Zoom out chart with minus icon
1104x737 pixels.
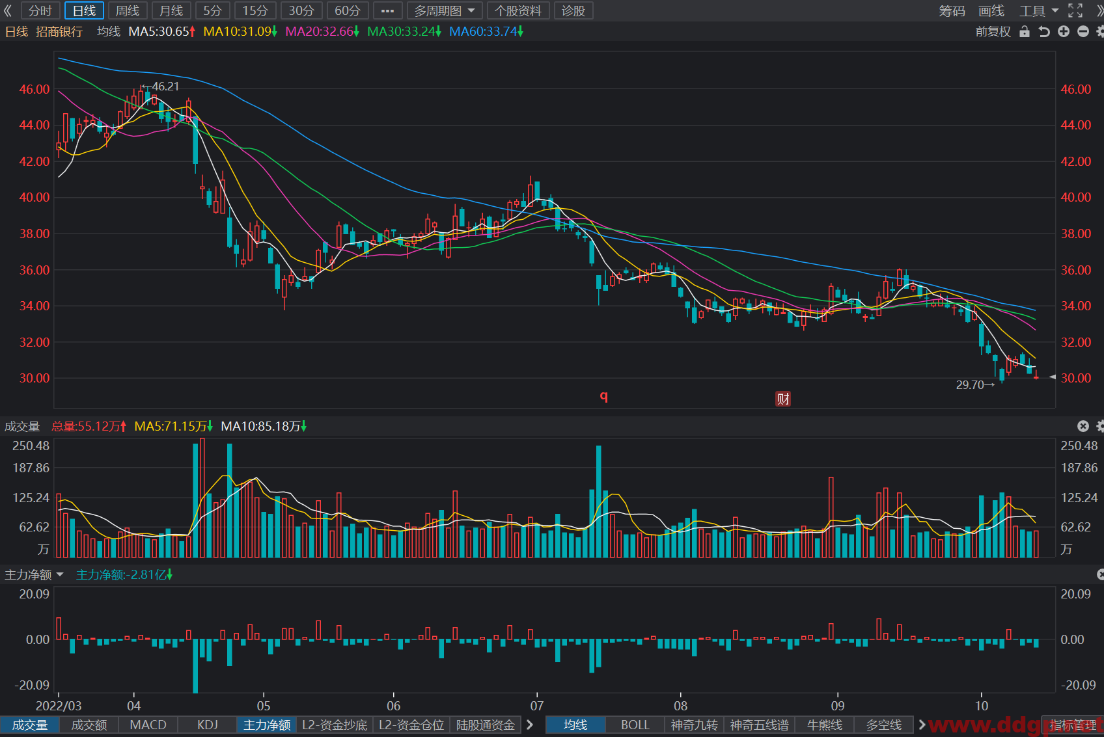[1083, 31]
